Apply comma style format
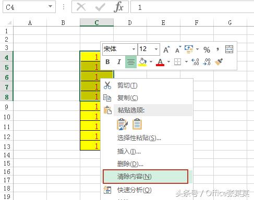Screen dimensions: 254x200 (x=217, y=49)
